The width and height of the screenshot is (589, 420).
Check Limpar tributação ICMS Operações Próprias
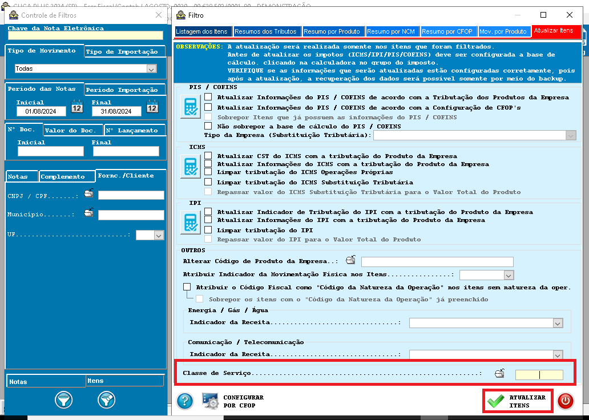208,172
